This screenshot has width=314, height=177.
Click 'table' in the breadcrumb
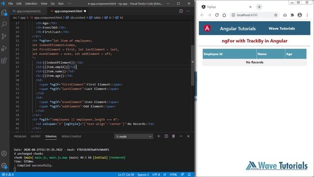97,18
